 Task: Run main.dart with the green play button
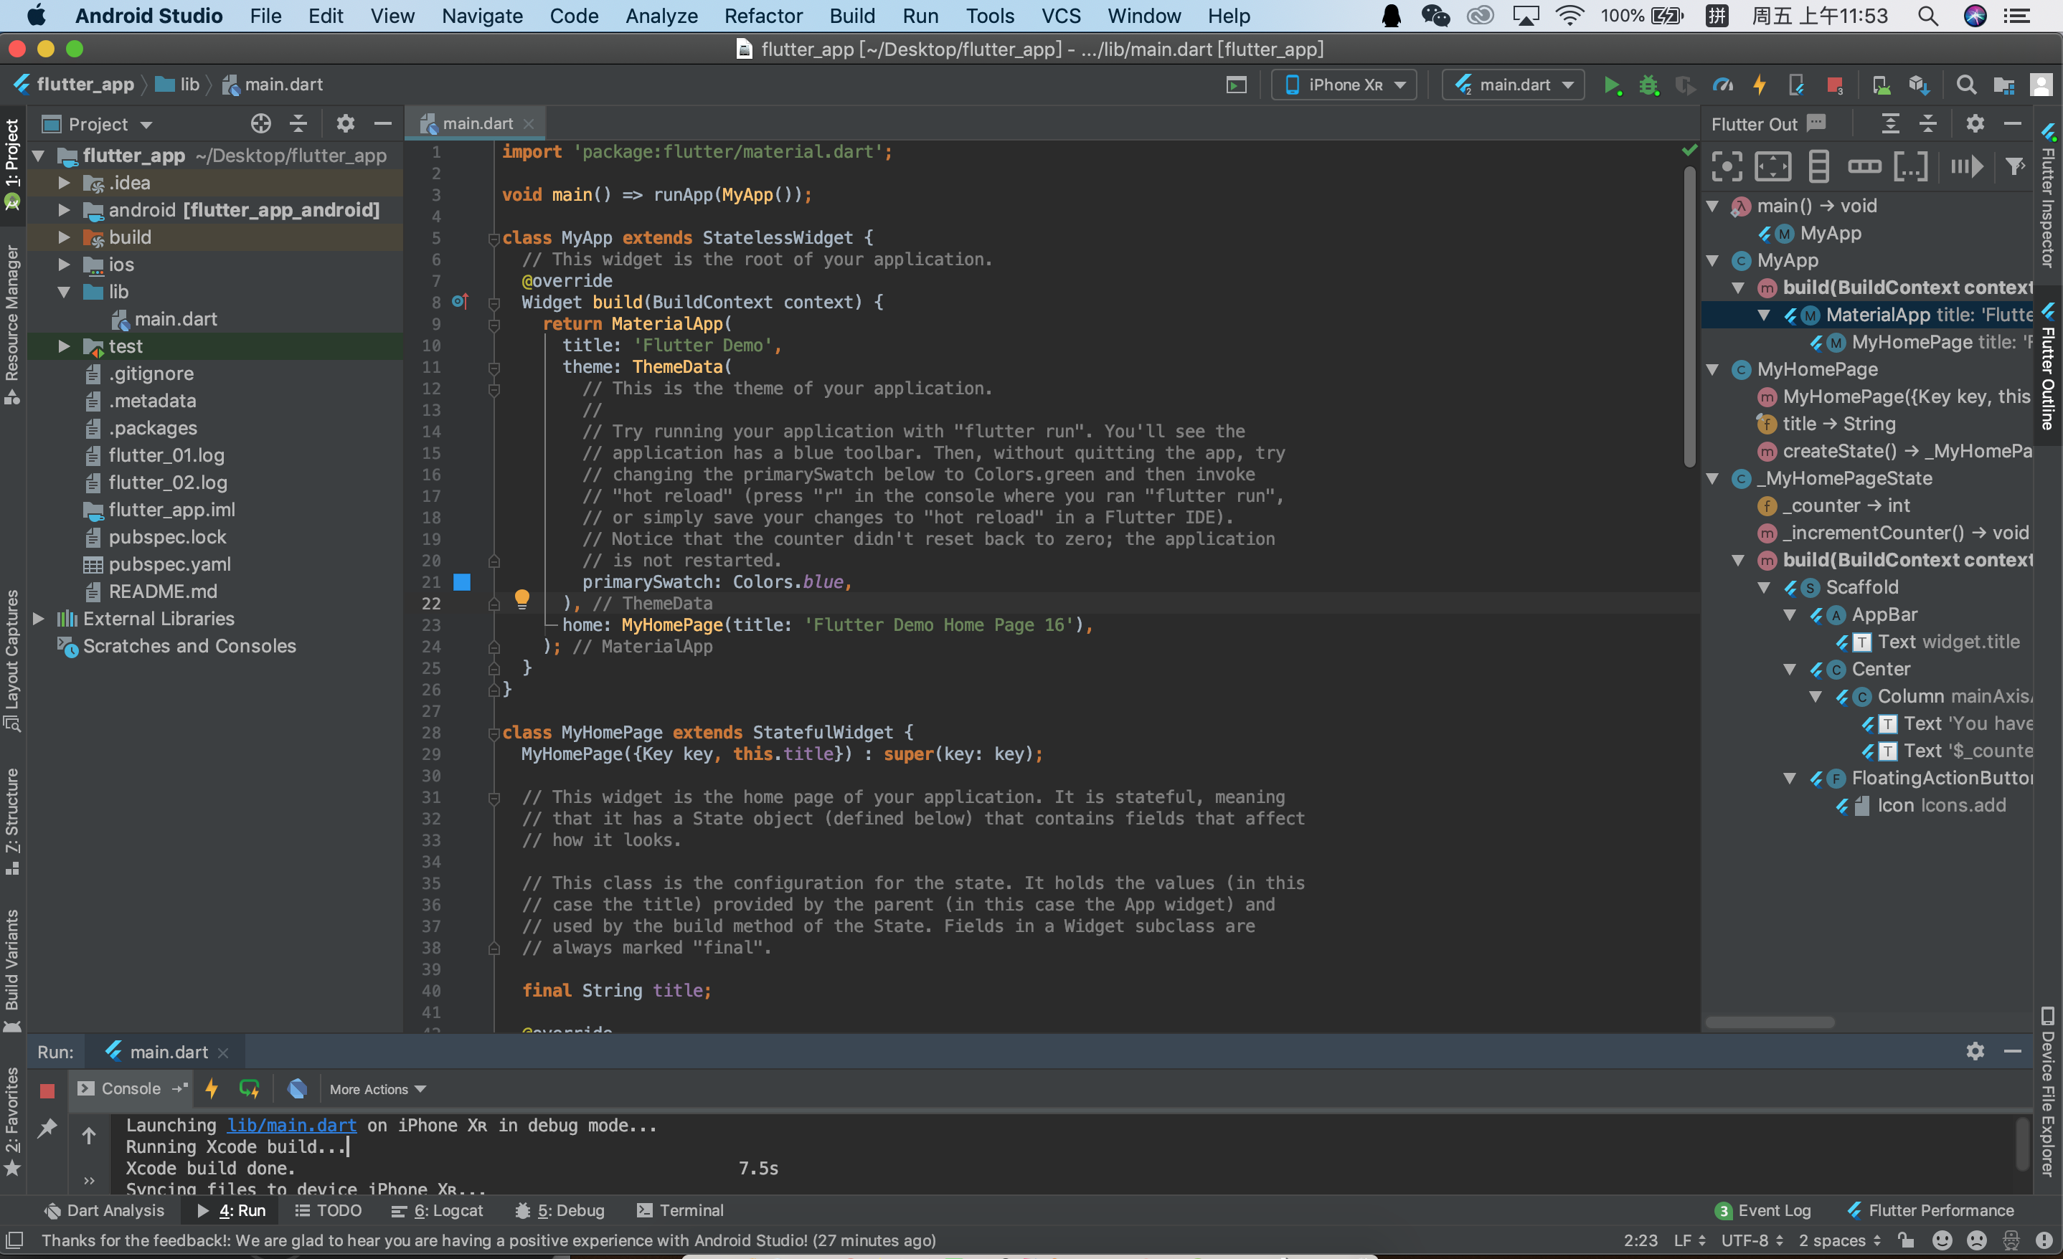1611,85
